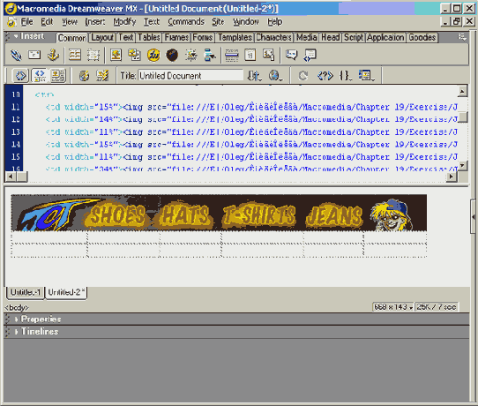This screenshot has height=406, width=478.
Task: Select the Draw Layer tool
Action: coord(93,56)
